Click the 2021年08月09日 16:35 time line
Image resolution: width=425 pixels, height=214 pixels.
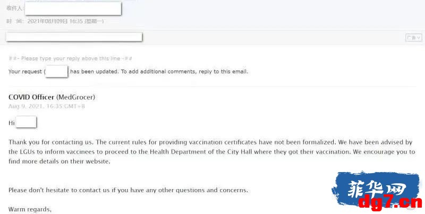coord(55,21)
